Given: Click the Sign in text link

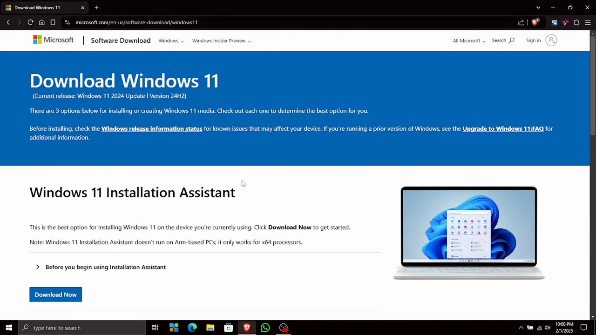Looking at the screenshot, I should [533, 40].
